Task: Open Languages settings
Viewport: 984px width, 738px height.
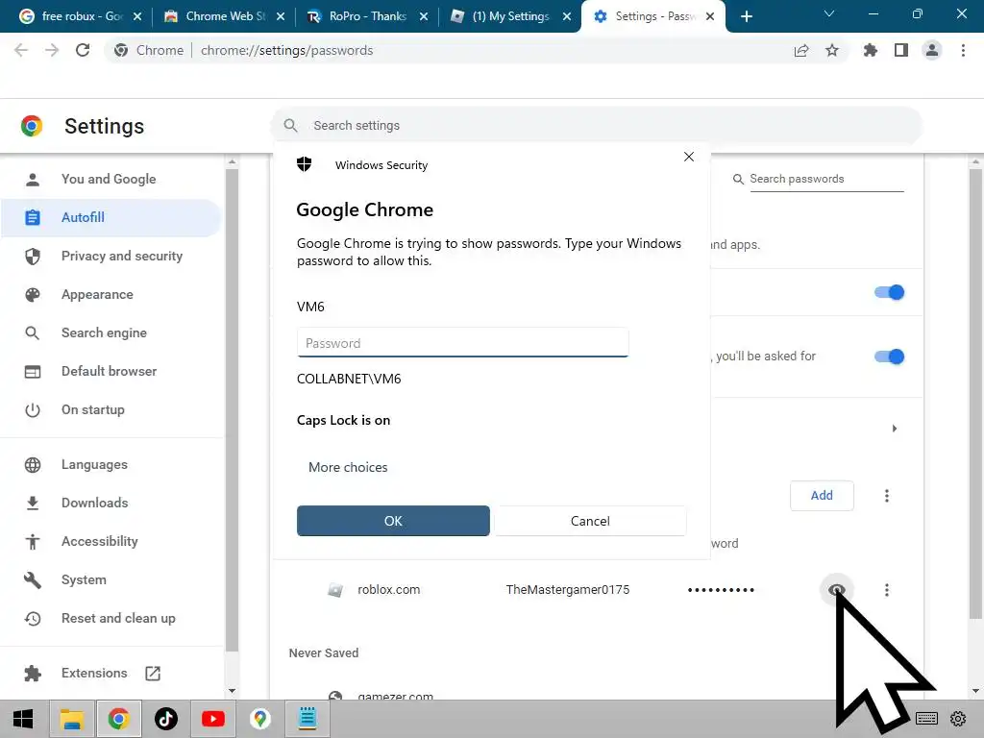Action: point(111,464)
